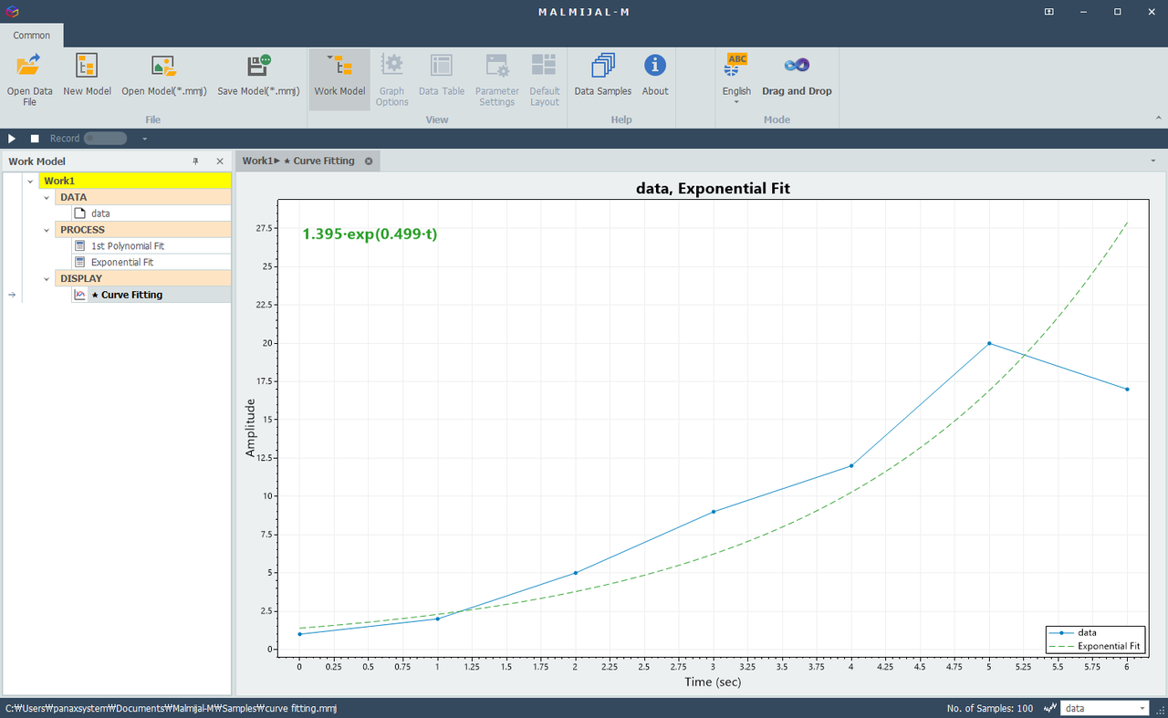Select Exponential Fit process
The width and height of the screenshot is (1168, 718).
(151, 262)
